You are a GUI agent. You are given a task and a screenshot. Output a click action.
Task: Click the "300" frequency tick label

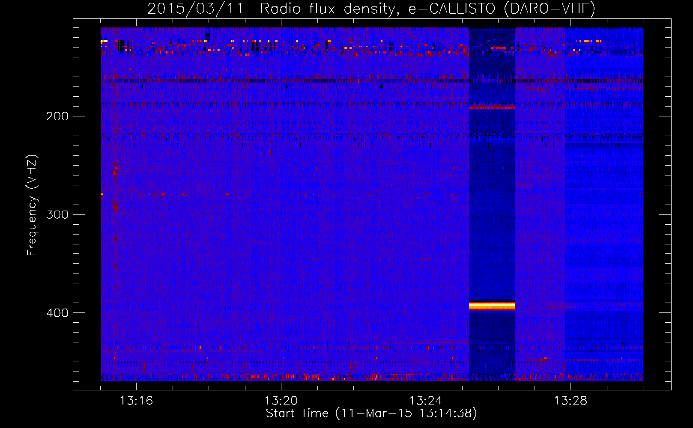click(x=57, y=214)
